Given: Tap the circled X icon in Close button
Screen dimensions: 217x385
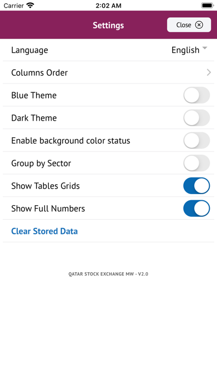Looking at the screenshot, I should (x=199, y=25).
